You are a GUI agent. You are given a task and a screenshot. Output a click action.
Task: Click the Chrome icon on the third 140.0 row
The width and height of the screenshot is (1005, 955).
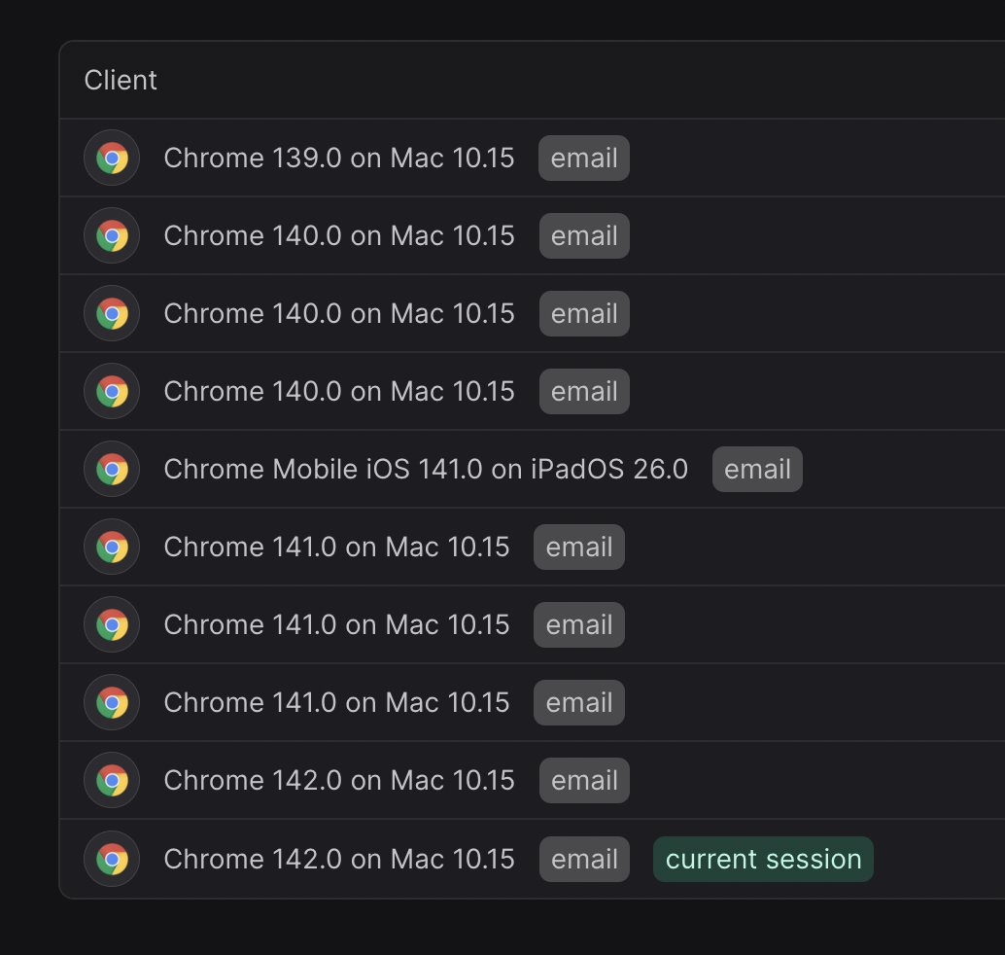[111, 391]
